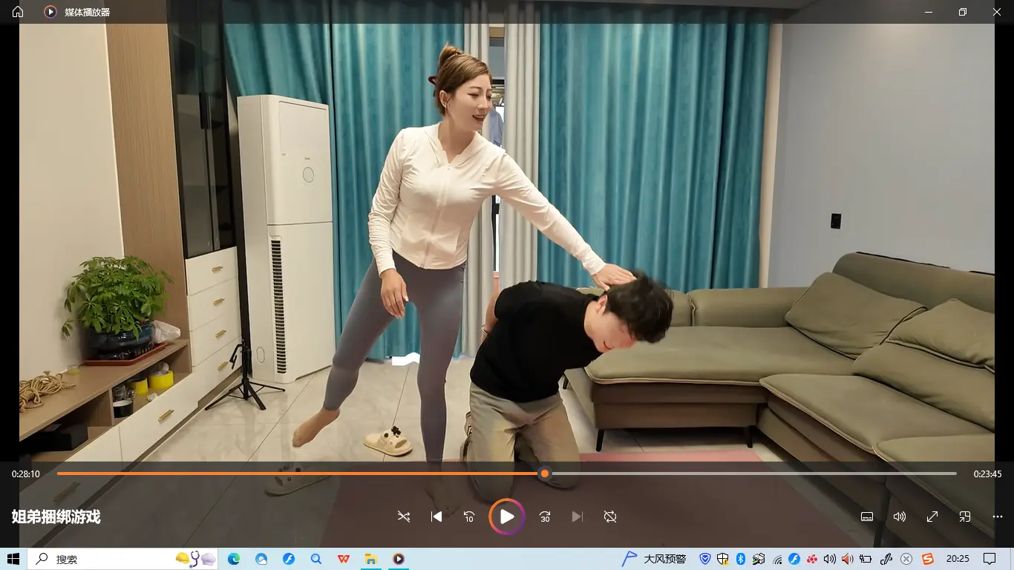Open the notification center on taskbar

click(990, 559)
